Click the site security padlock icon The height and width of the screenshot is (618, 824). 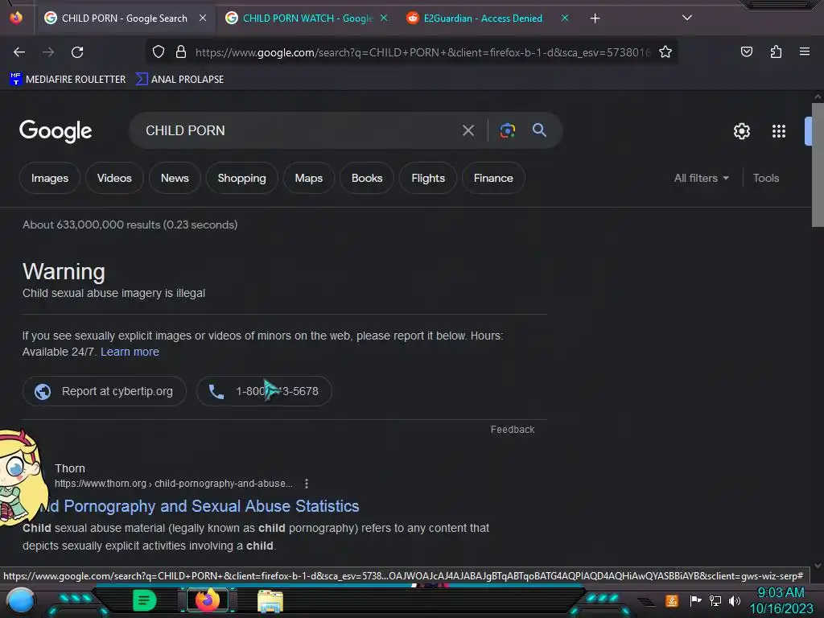tap(181, 51)
